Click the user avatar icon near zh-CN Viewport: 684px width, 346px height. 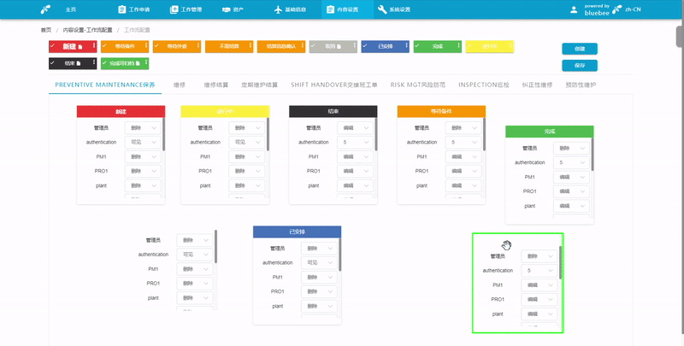tap(572, 10)
